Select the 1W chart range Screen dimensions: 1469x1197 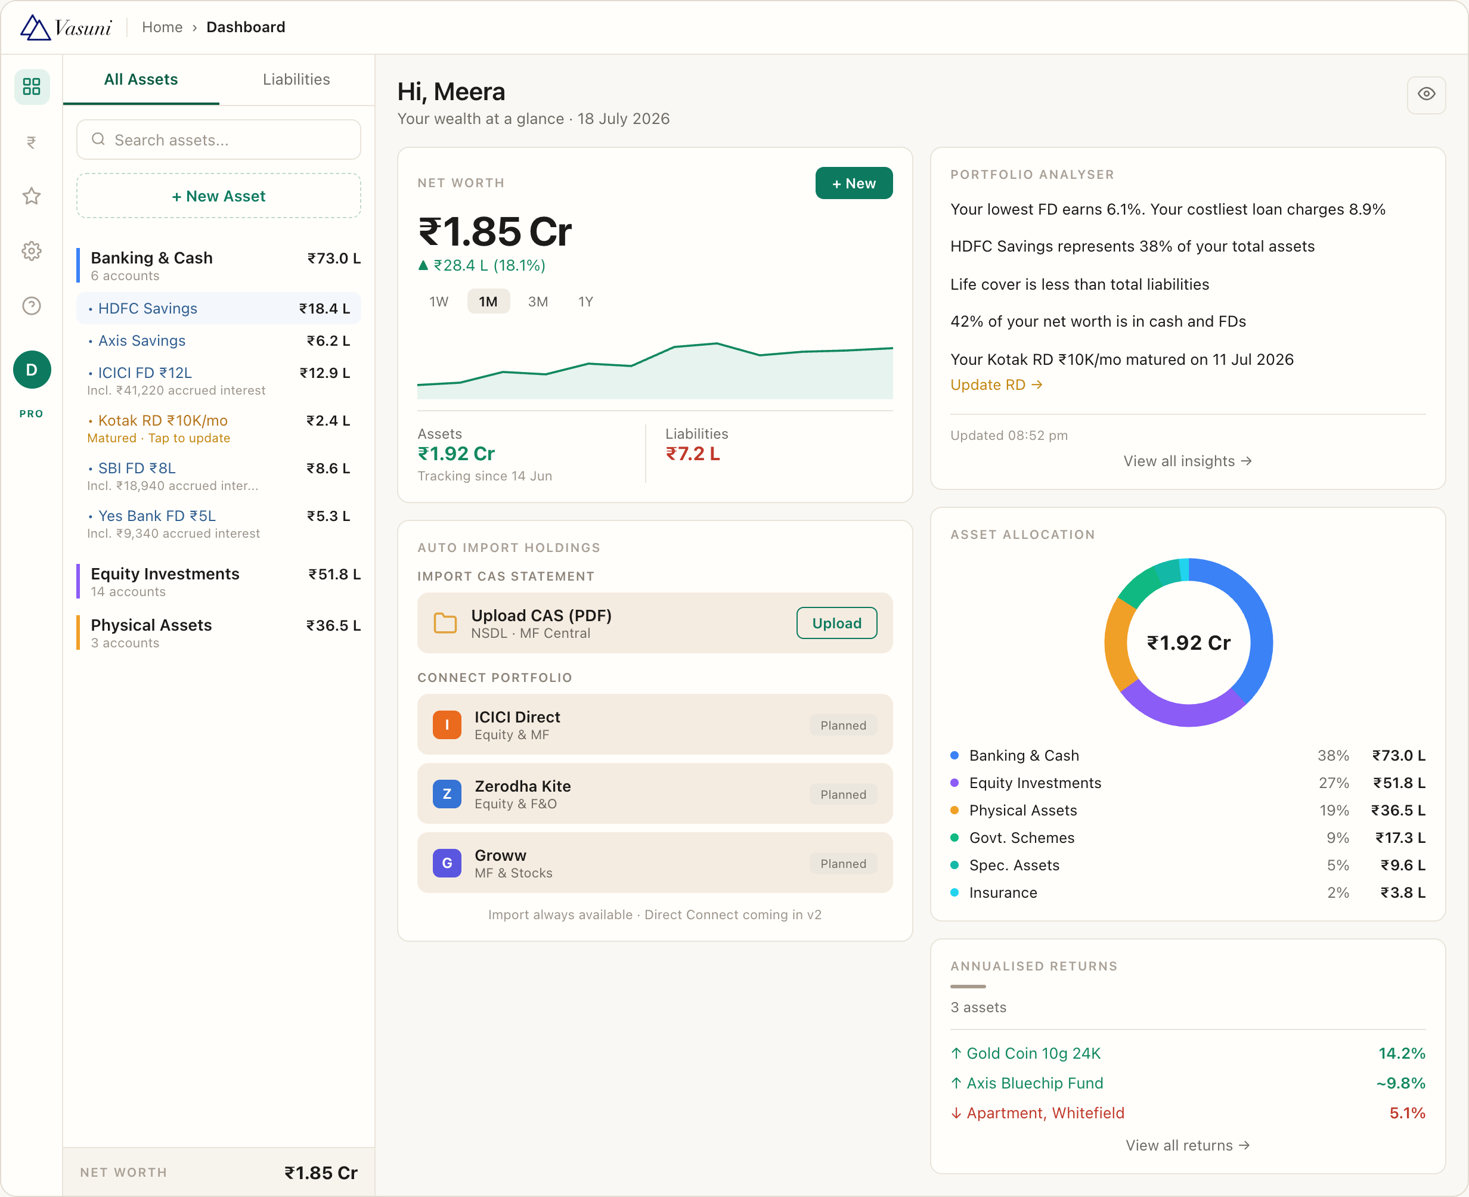point(439,301)
